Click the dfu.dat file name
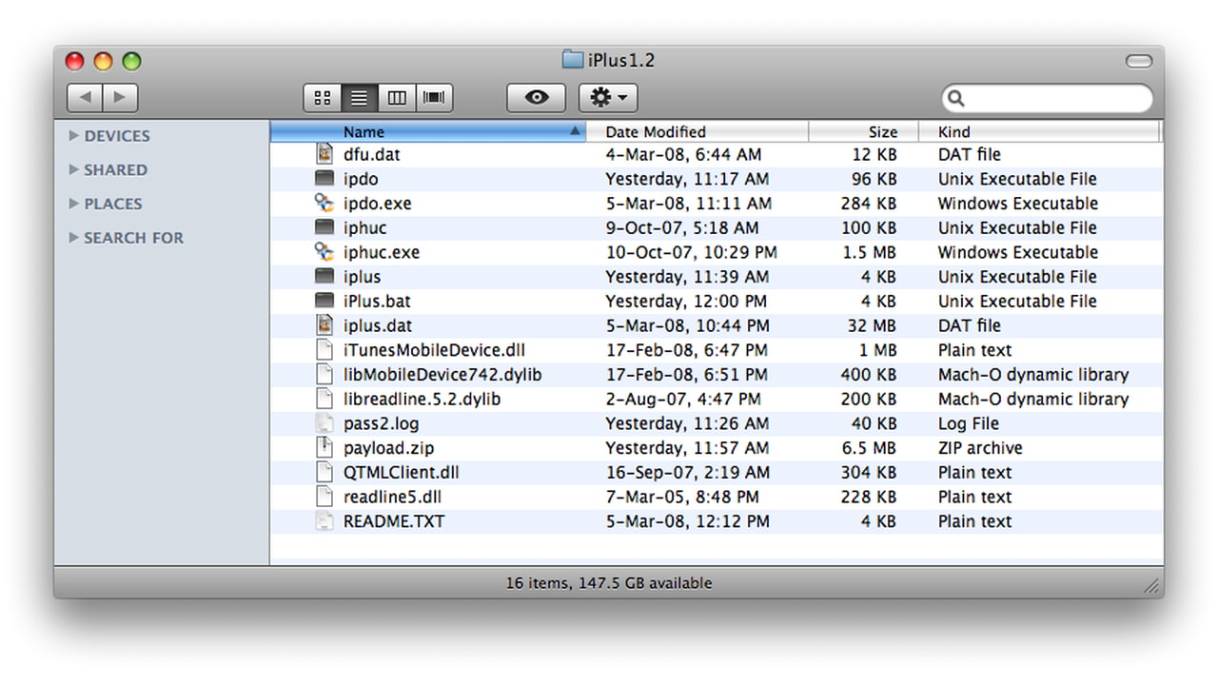 [x=372, y=154]
